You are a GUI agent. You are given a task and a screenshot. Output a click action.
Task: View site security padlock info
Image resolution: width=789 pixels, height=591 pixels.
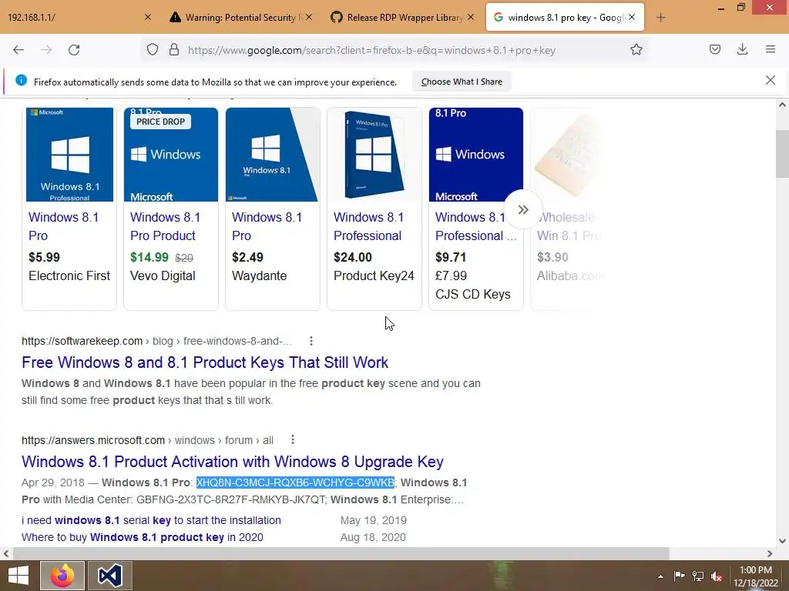coord(174,49)
